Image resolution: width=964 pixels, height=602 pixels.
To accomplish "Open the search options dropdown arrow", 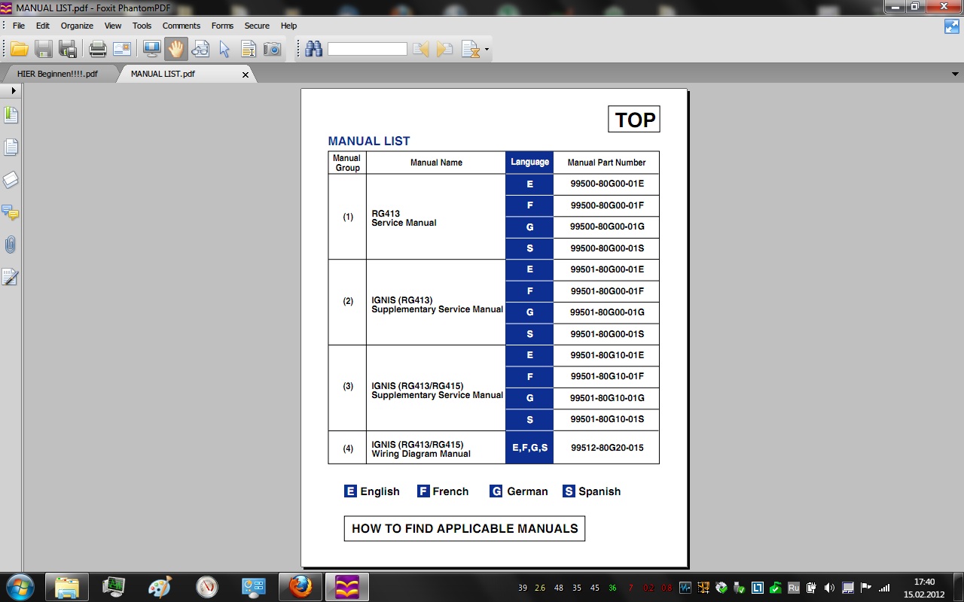I will point(487,50).
